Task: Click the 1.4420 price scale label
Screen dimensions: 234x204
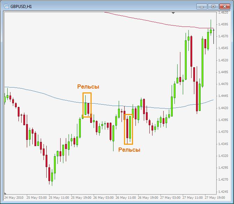Action: pos(223,108)
